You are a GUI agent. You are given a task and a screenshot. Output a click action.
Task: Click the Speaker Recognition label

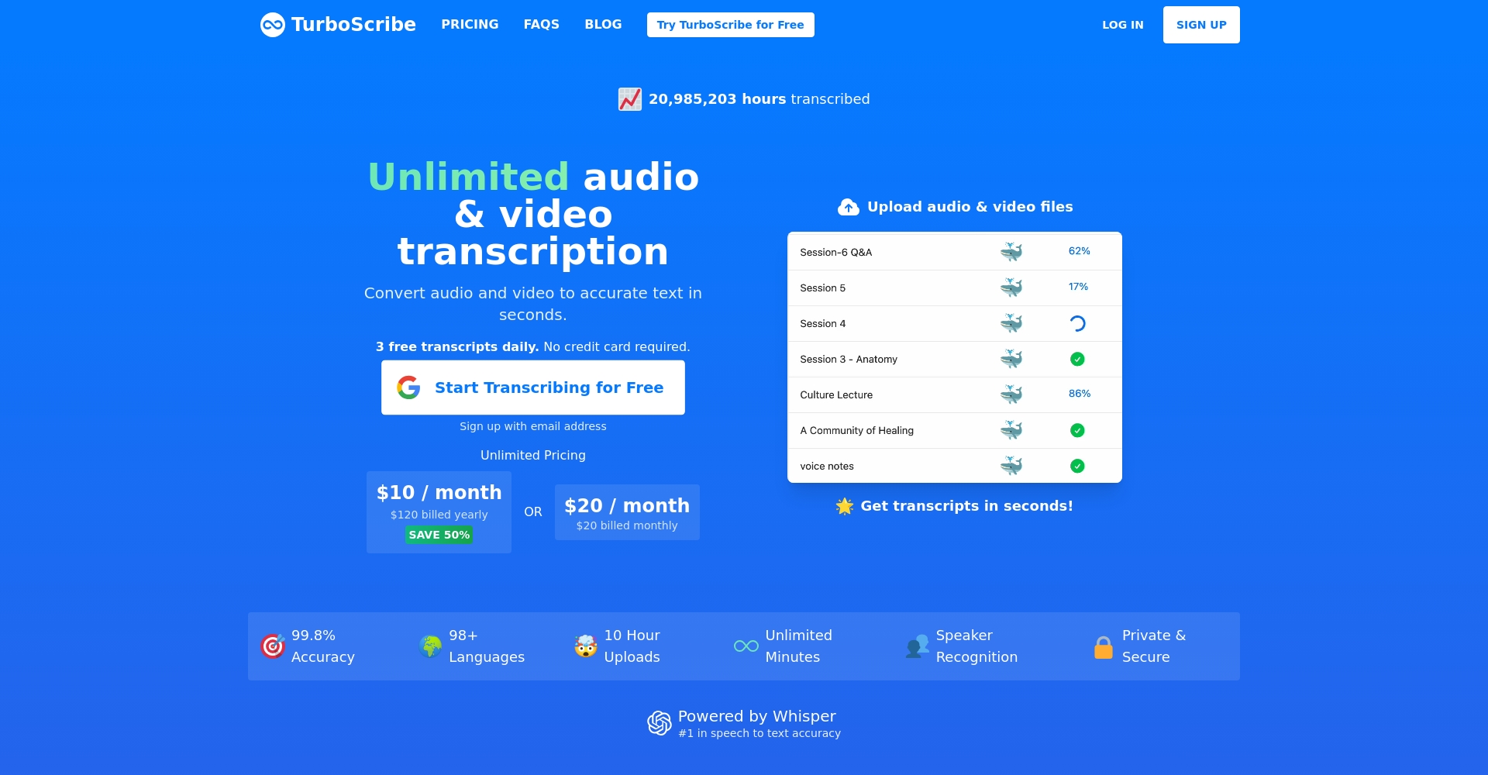[x=976, y=646]
